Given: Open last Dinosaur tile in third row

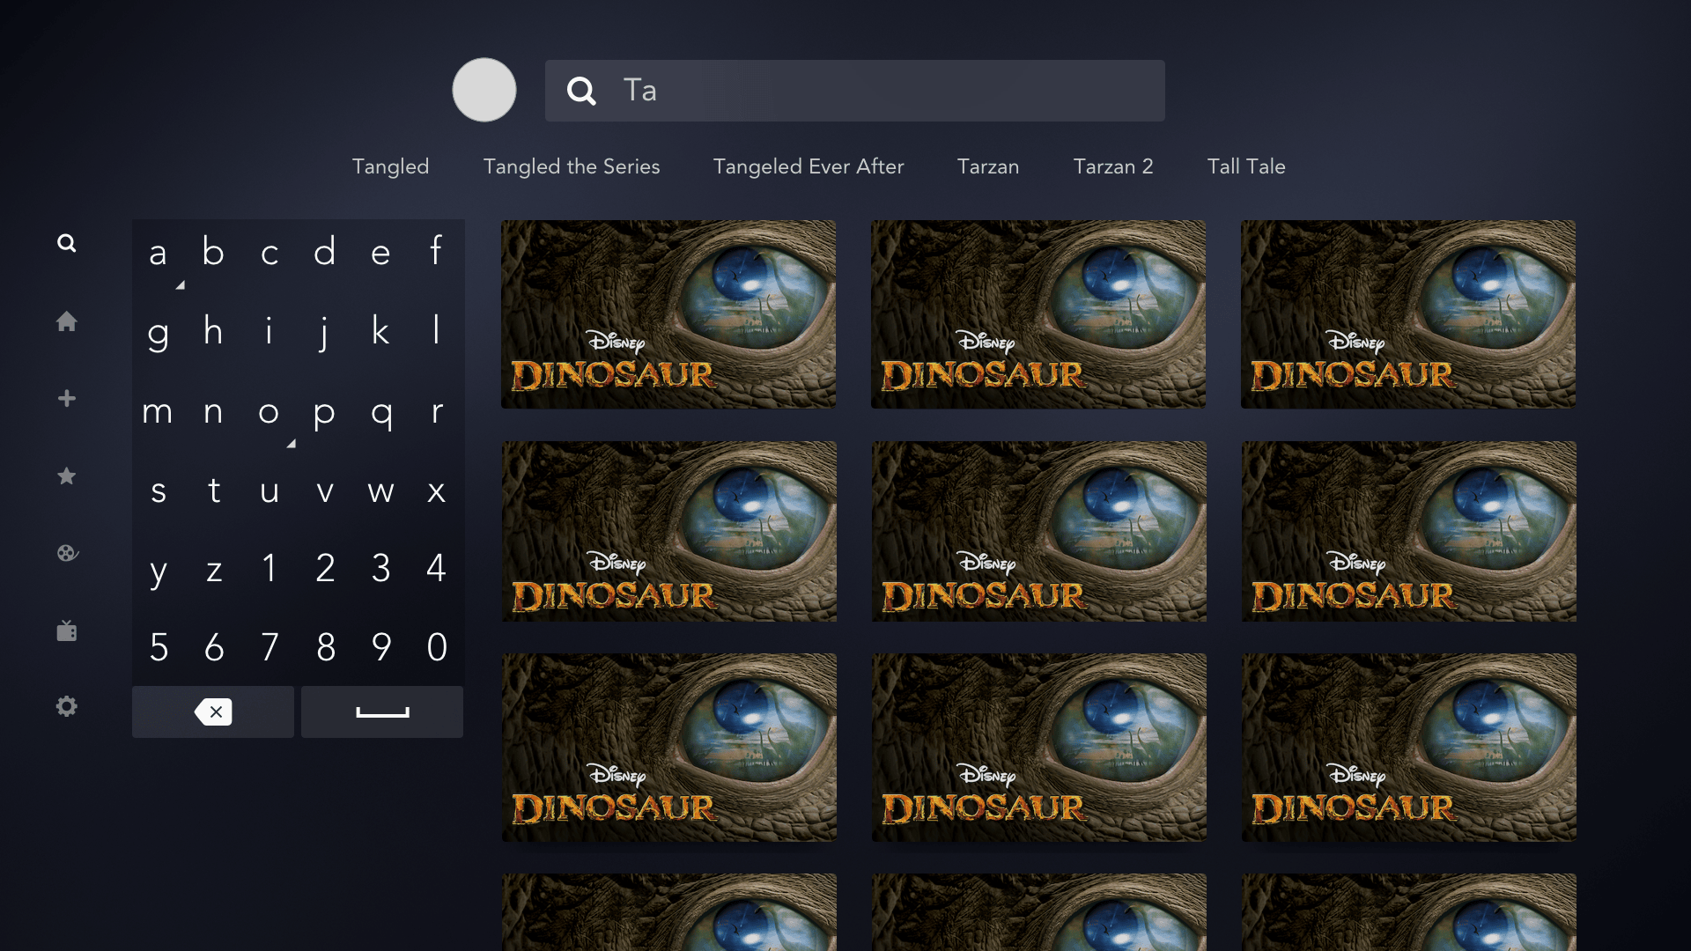Looking at the screenshot, I should (x=1409, y=748).
